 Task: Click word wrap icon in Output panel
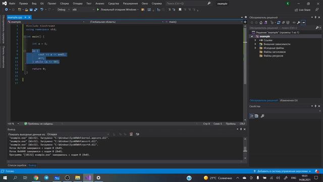click(137, 134)
